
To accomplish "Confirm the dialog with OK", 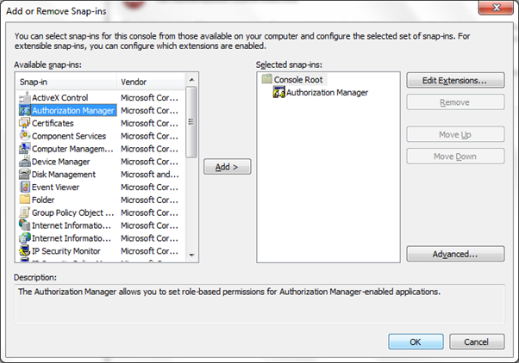I will tap(416, 341).
